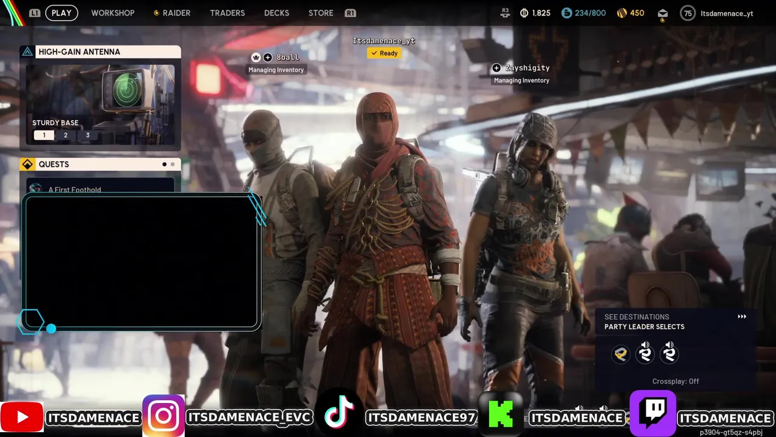Select Sturdy Base stage 3
The image size is (776, 437).
coord(87,135)
